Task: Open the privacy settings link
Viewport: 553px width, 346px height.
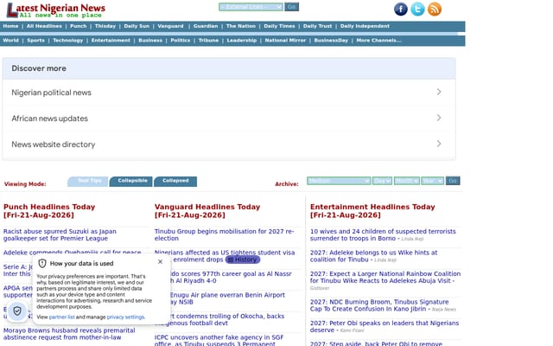Action: [x=125, y=317]
